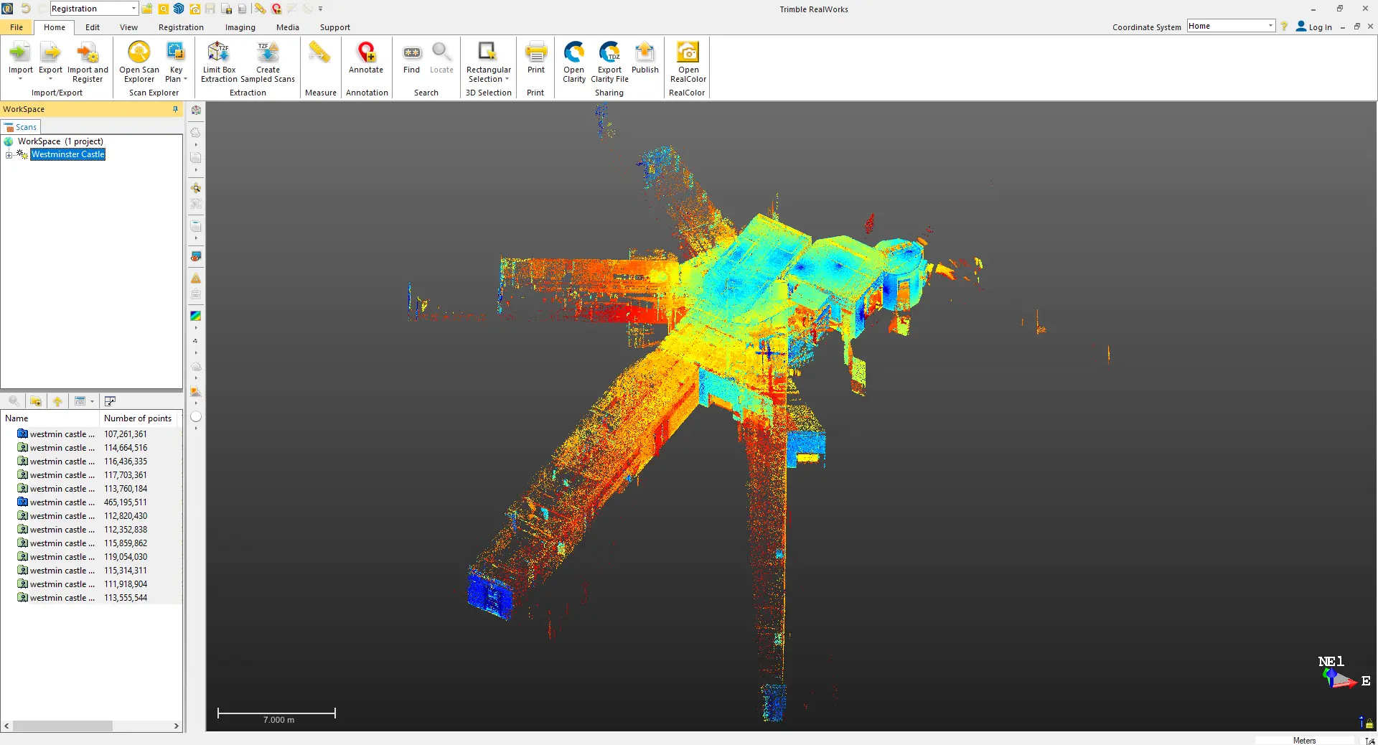Image resolution: width=1378 pixels, height=745 pixels.
Task: Open the Registration workflow dropdown
Action: [x=133, y=9]
